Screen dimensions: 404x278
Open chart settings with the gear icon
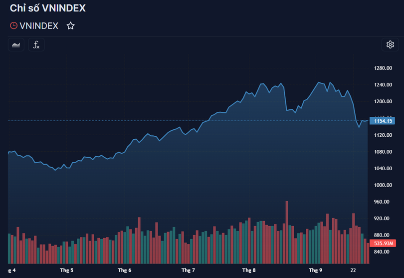(390, 44)
